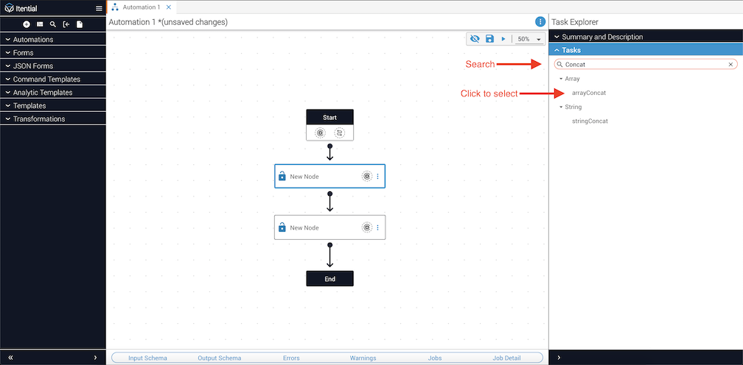
Task: Expand the Forms section
Action: coord(52,52)
